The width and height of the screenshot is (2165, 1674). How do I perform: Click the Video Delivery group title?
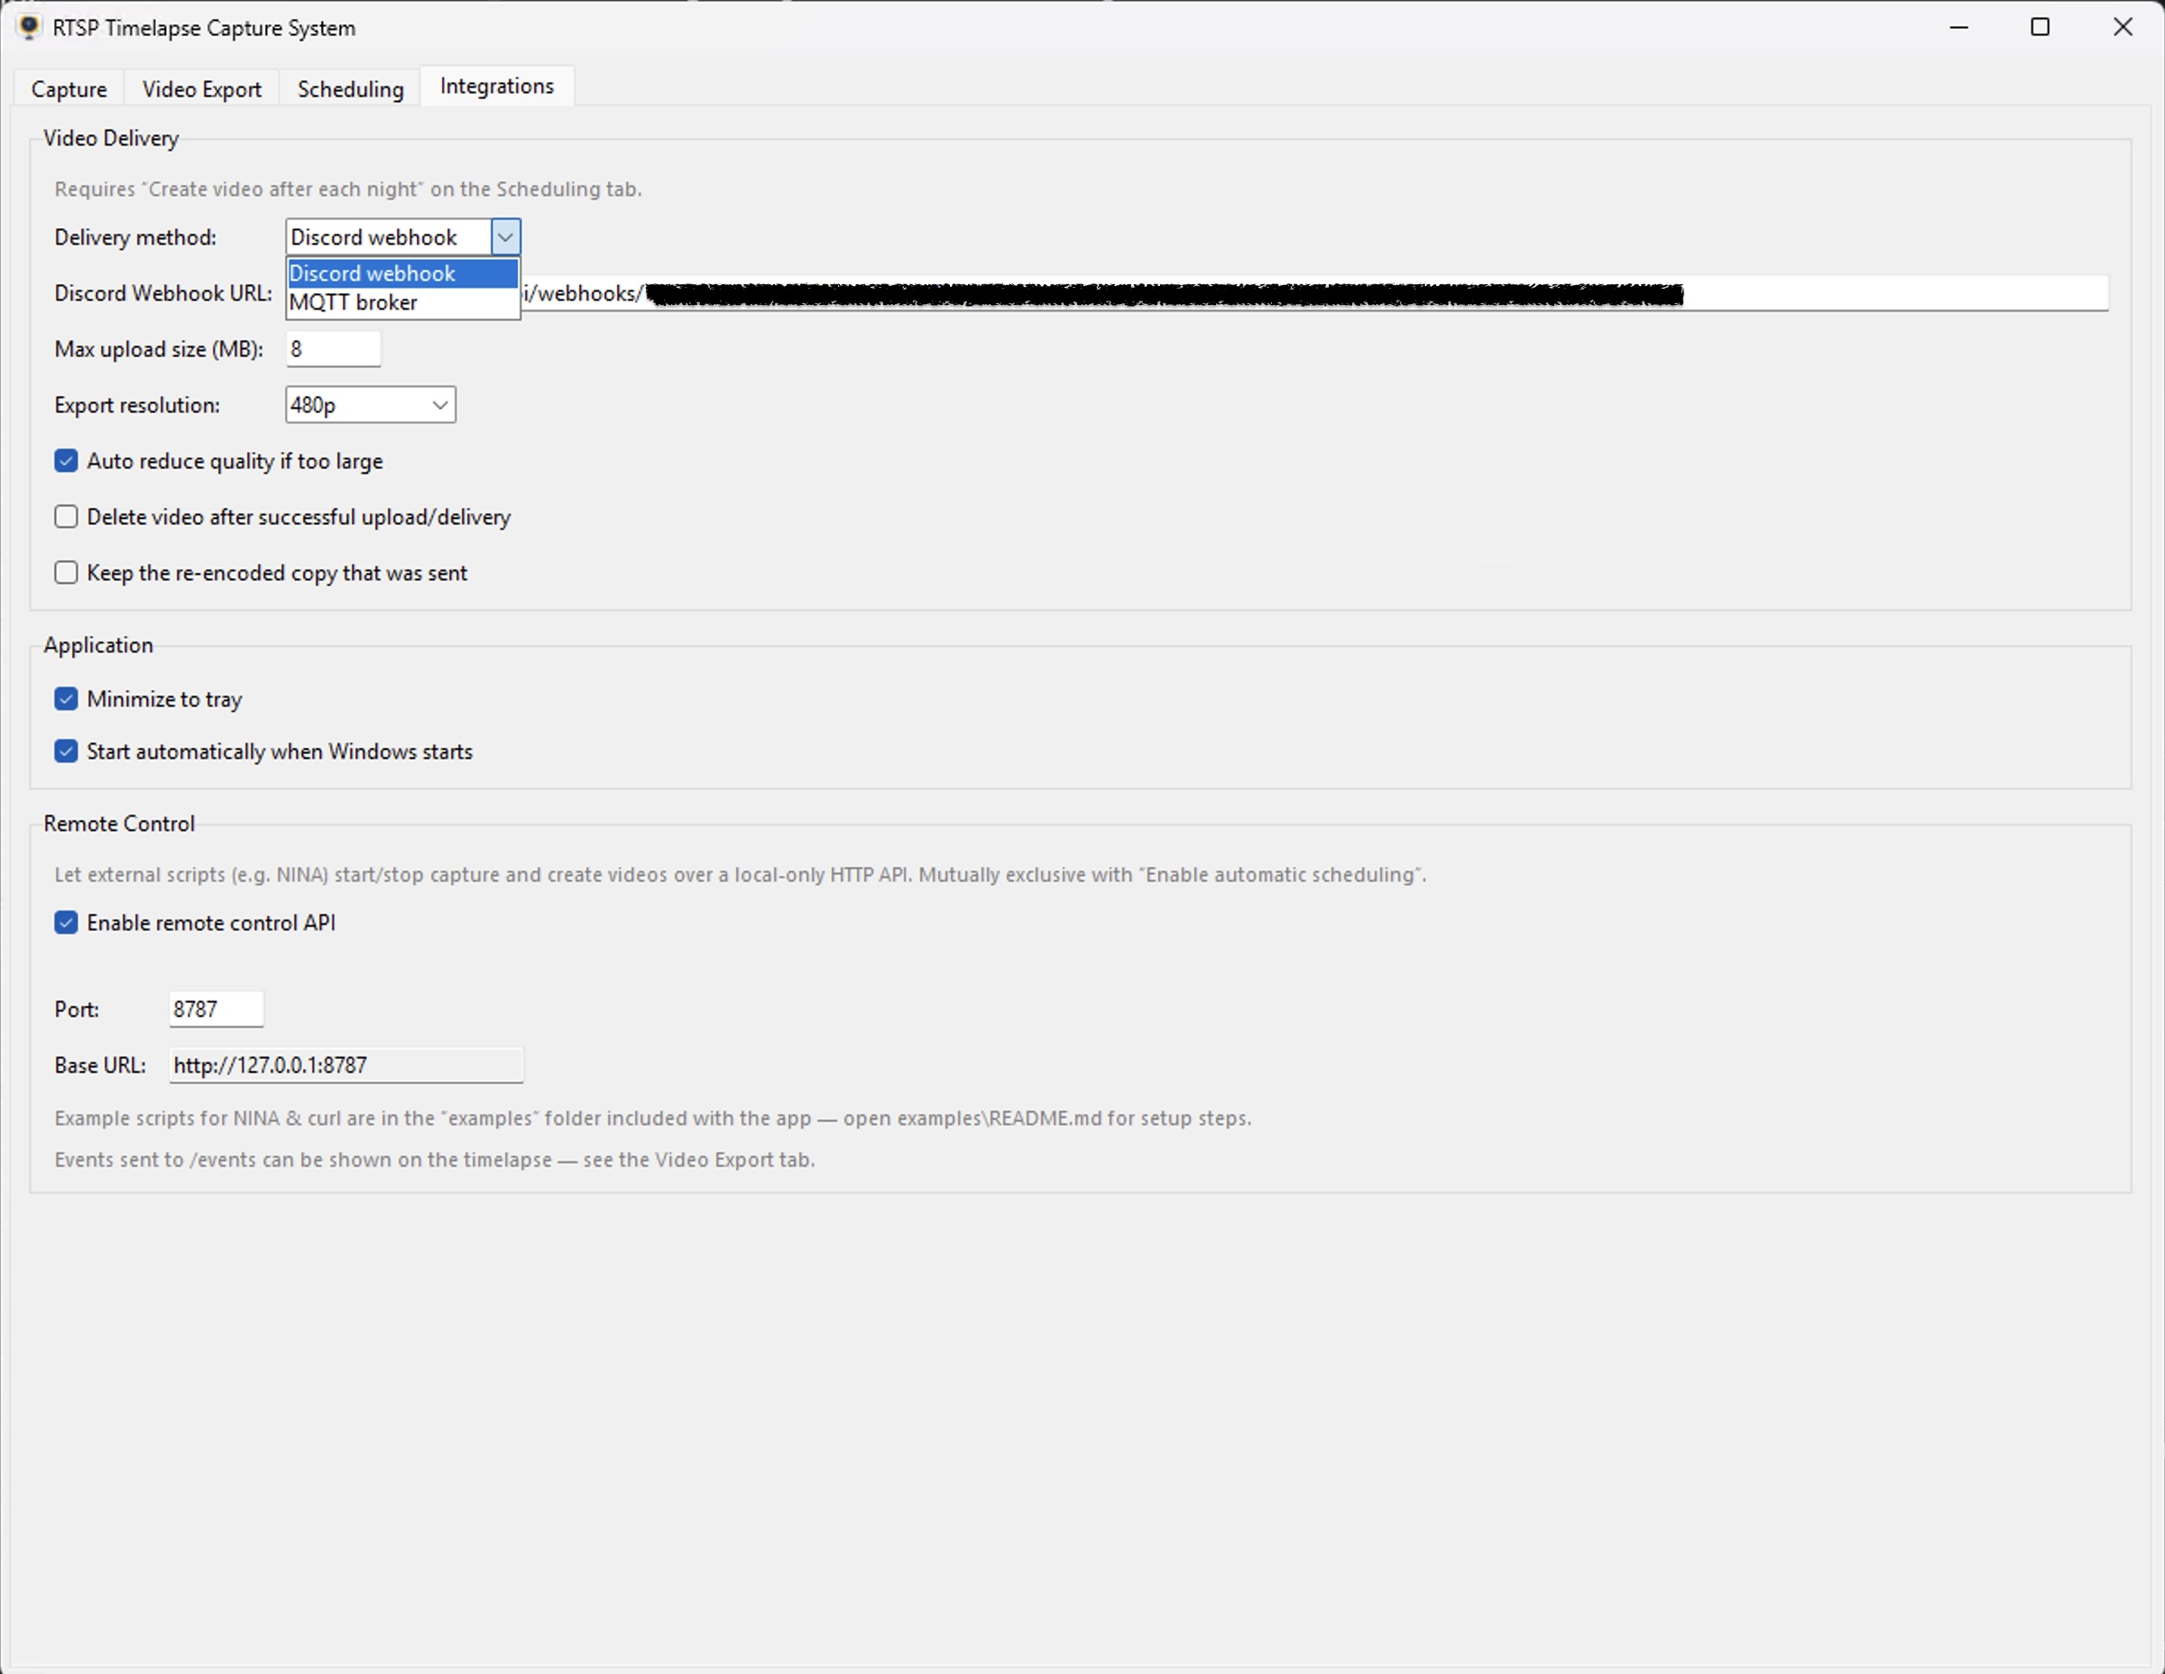(111, 139)
